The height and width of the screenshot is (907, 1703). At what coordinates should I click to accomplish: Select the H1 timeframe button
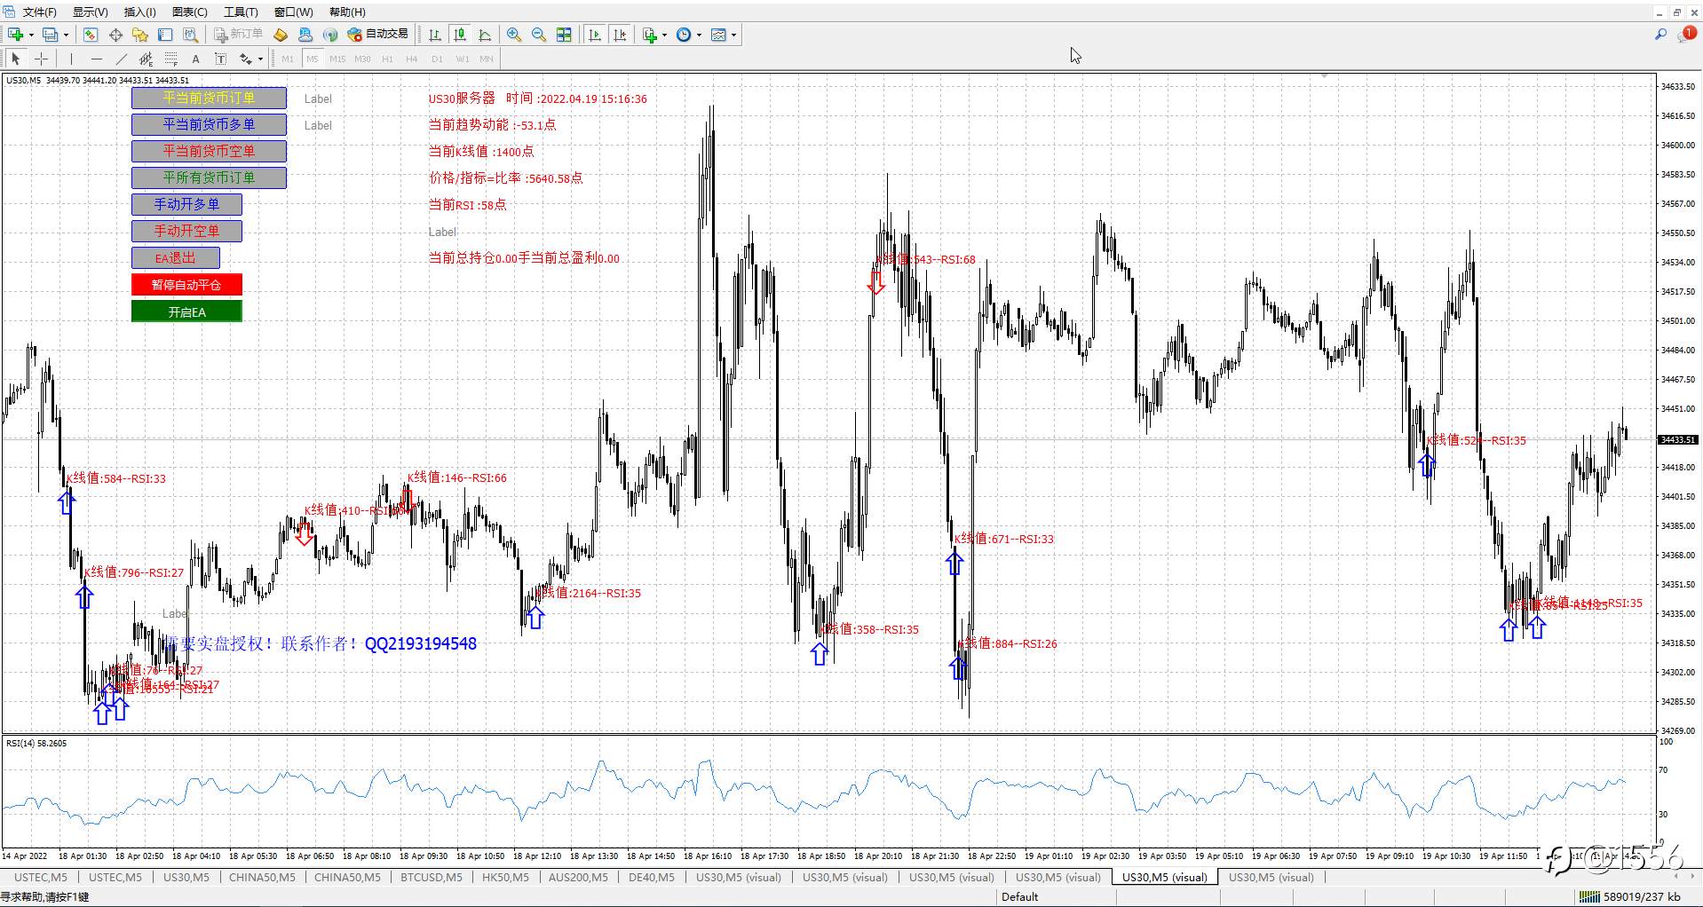coord(387,59)
